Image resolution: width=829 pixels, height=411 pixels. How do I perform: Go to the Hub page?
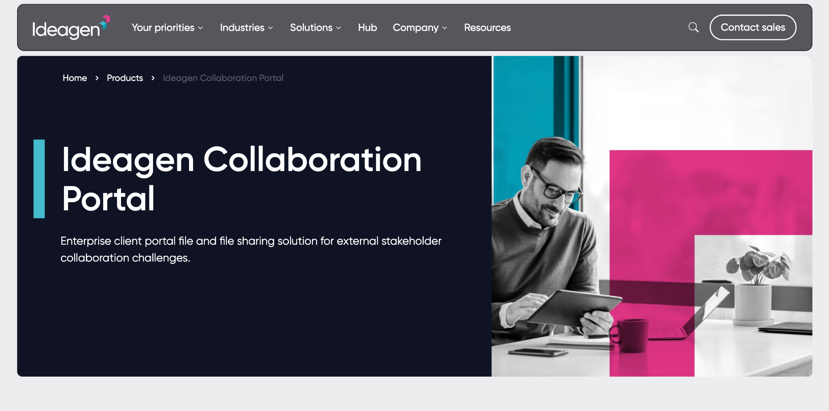pos(367,28)
